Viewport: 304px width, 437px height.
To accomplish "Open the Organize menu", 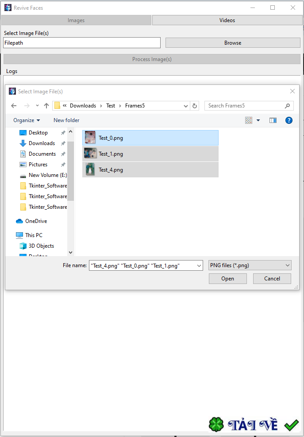I will tap(27, 120).
